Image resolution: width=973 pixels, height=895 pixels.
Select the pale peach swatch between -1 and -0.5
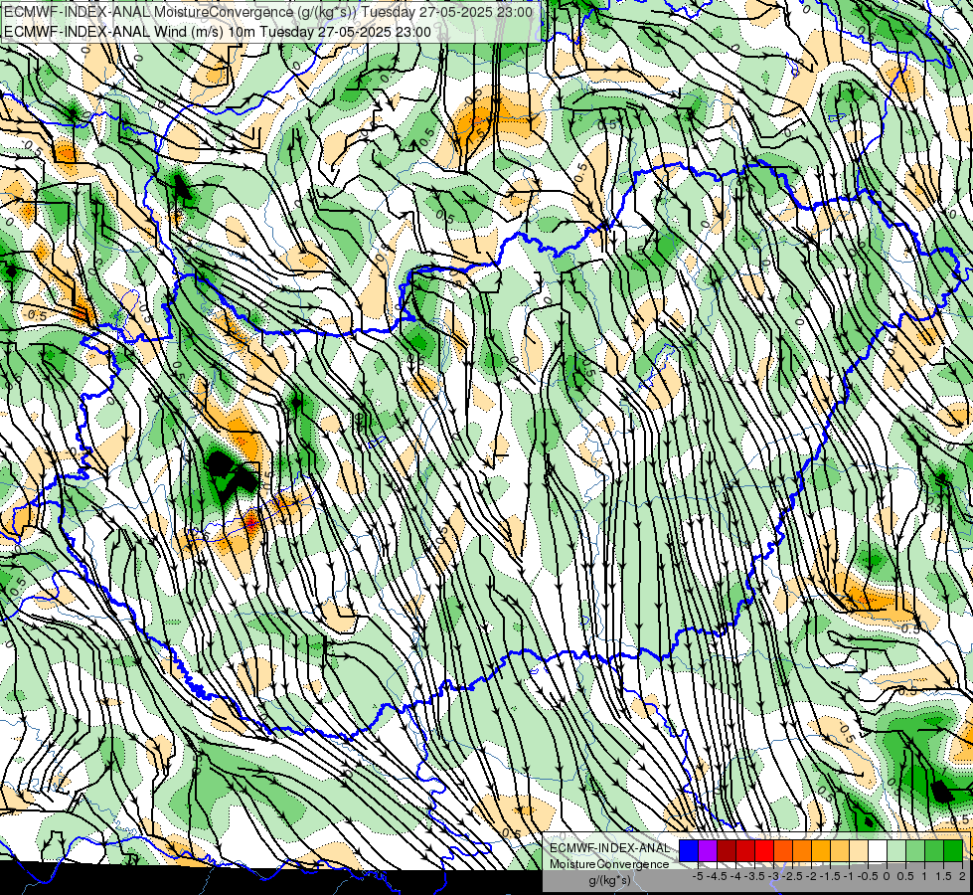tap(859, 851)
